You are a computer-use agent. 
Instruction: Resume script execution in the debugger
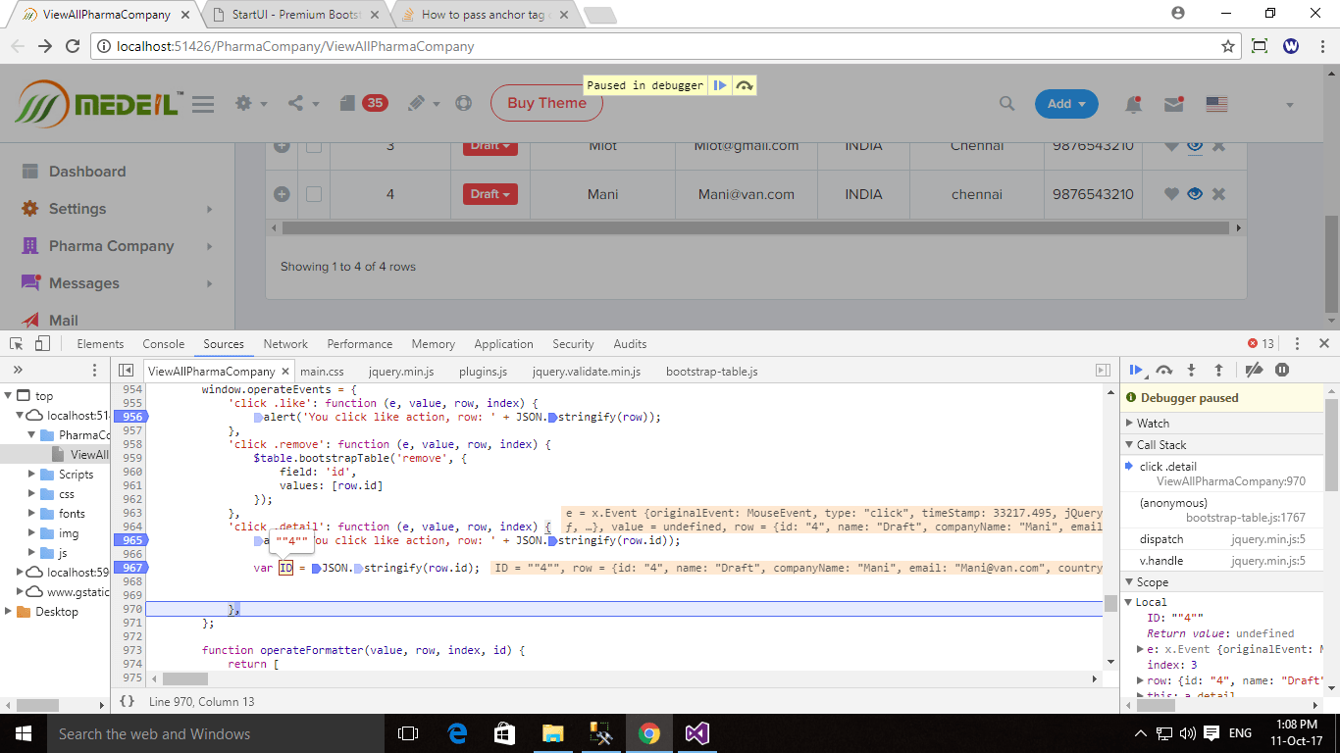1137,370
